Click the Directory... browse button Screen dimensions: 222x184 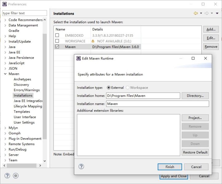195,96
